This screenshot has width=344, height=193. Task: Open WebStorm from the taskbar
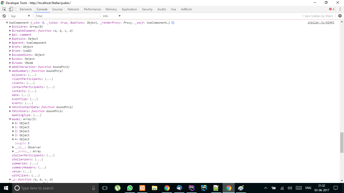point(204,188)
